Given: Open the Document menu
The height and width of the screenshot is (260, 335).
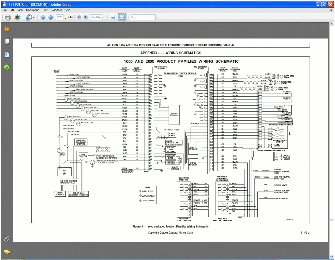Looking at the screenshot, I should coord(32,10).
